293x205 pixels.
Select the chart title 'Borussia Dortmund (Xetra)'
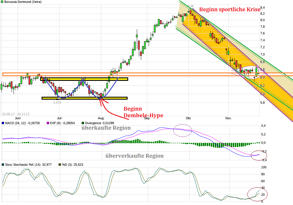[23, 2]
